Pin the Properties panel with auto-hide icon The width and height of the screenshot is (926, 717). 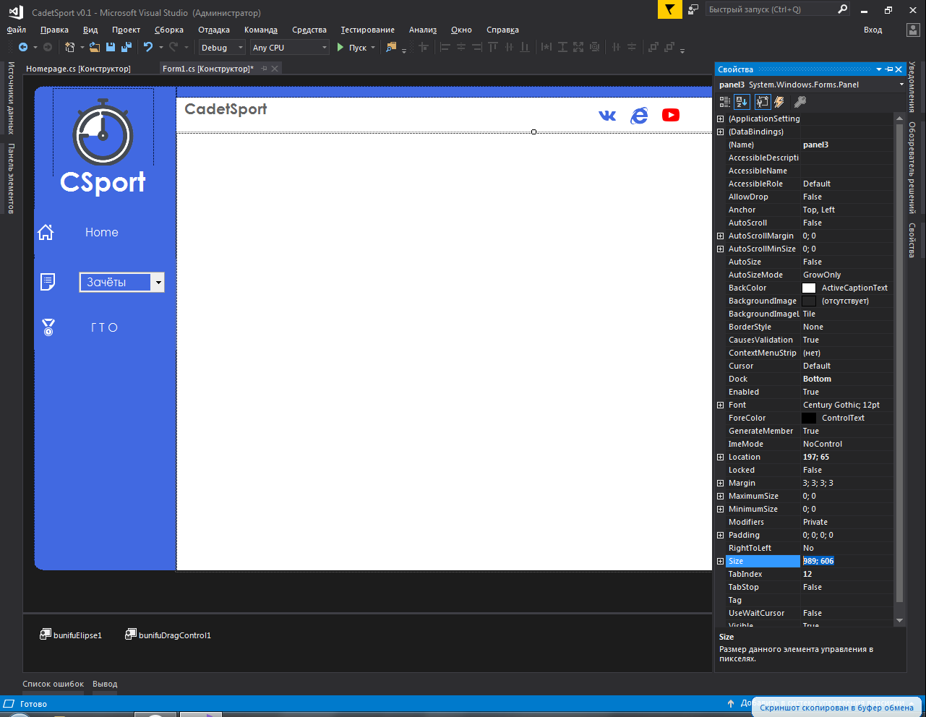click(889, 69)
